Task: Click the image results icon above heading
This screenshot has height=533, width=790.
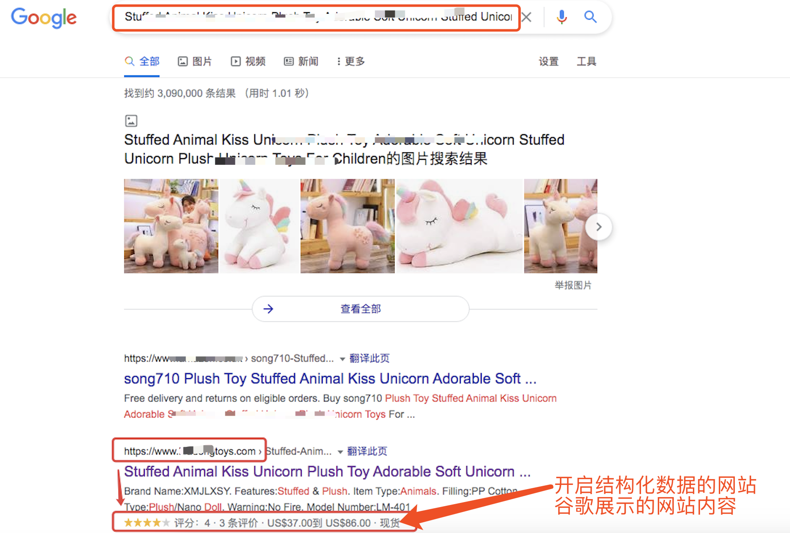Action: click(x=131, y=121)
